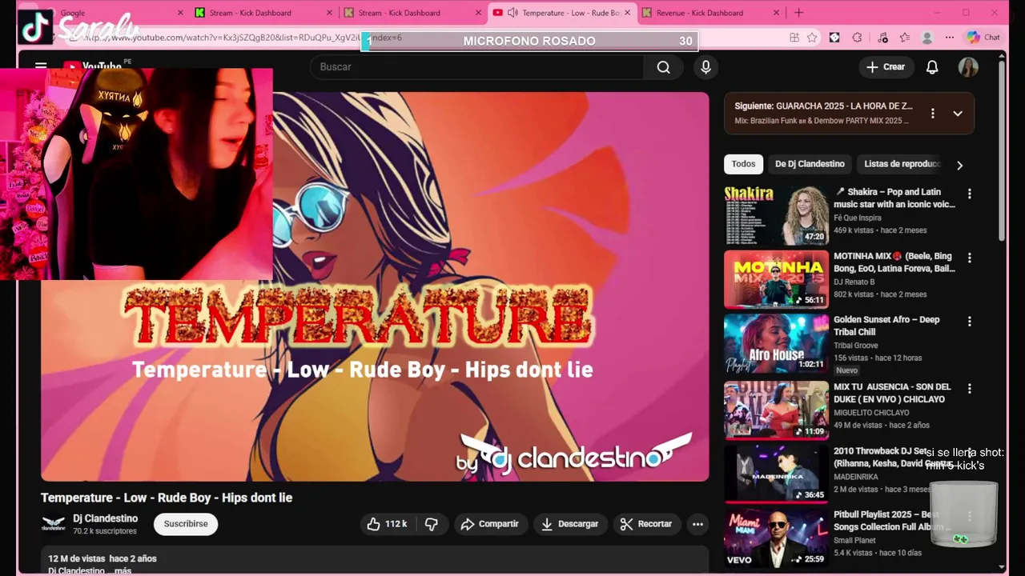1025x576 pixels.
Task: Open Golden Sunset Afro thumbnail
Action: point(776,343)
